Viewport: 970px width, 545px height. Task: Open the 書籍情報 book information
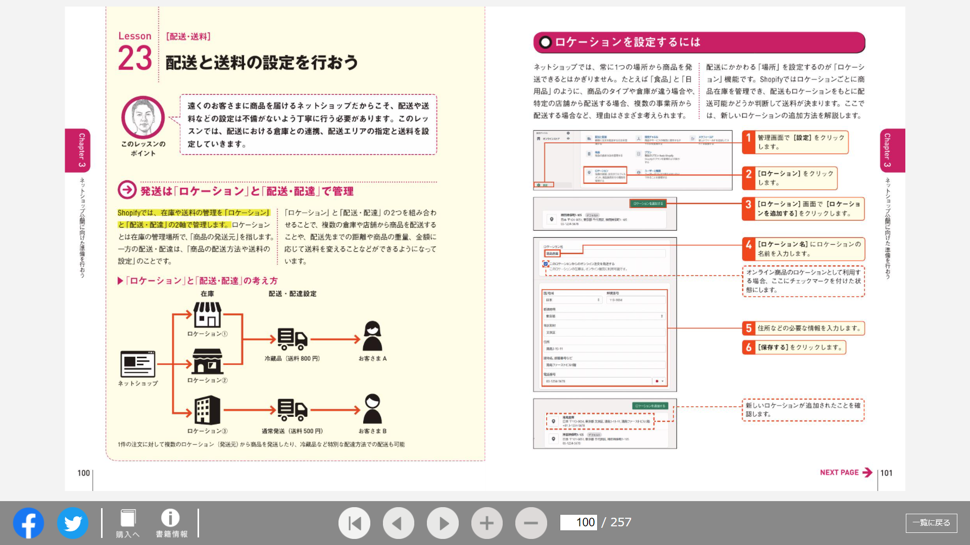(170, 523)
